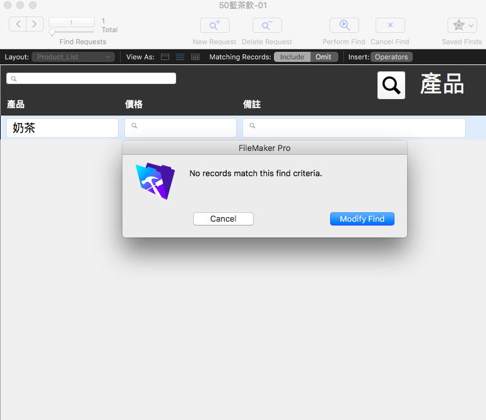Select Include matching records

coord(292,57)
